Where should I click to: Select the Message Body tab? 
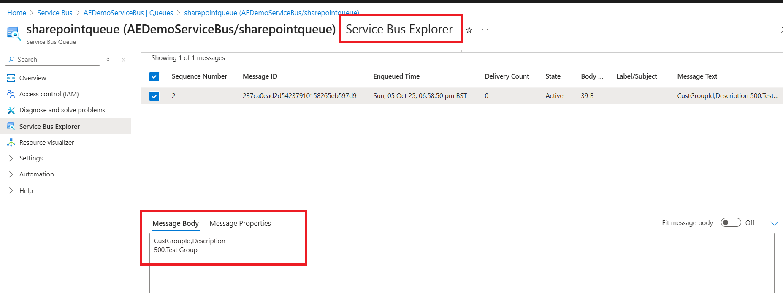[x=176, y=223]
